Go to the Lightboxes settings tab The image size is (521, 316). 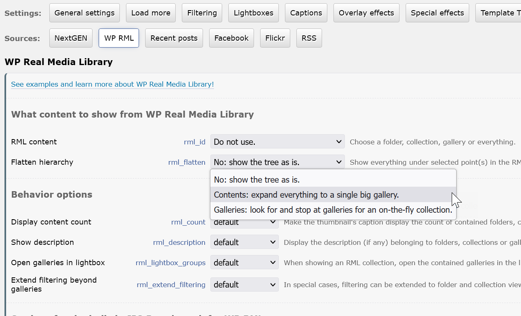click(x=253, y=13)
